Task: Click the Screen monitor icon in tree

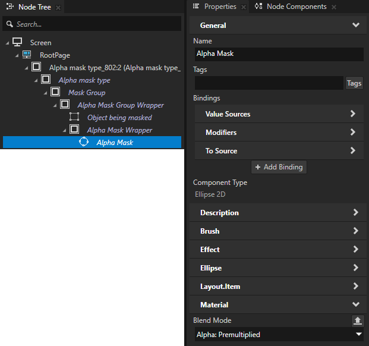Action: tap(17, 42)
